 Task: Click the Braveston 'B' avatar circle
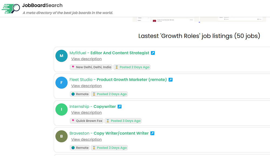(62, 136)
